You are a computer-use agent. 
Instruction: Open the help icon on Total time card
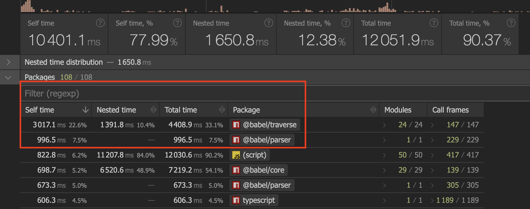[434, 23]
